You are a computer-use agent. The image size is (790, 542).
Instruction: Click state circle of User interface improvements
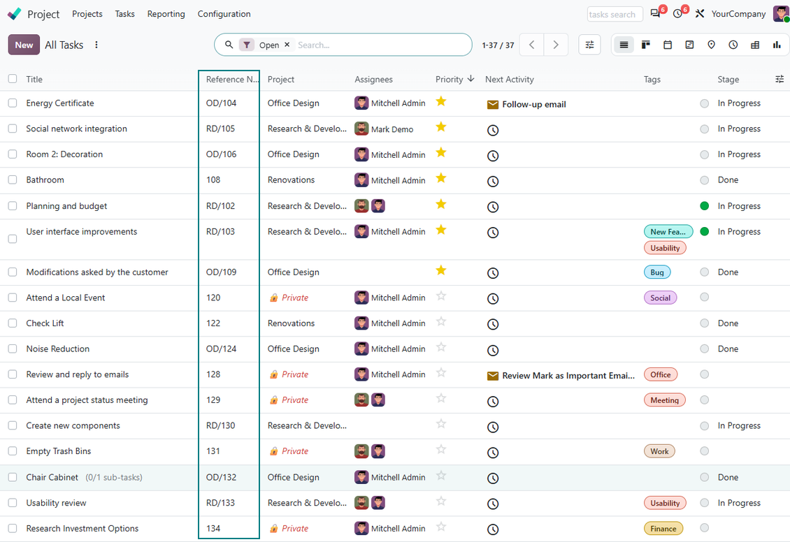[704, 231]
